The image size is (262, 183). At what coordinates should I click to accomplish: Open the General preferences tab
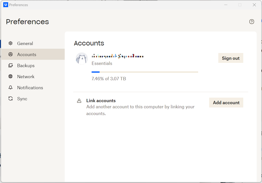[x=25, y=43]
